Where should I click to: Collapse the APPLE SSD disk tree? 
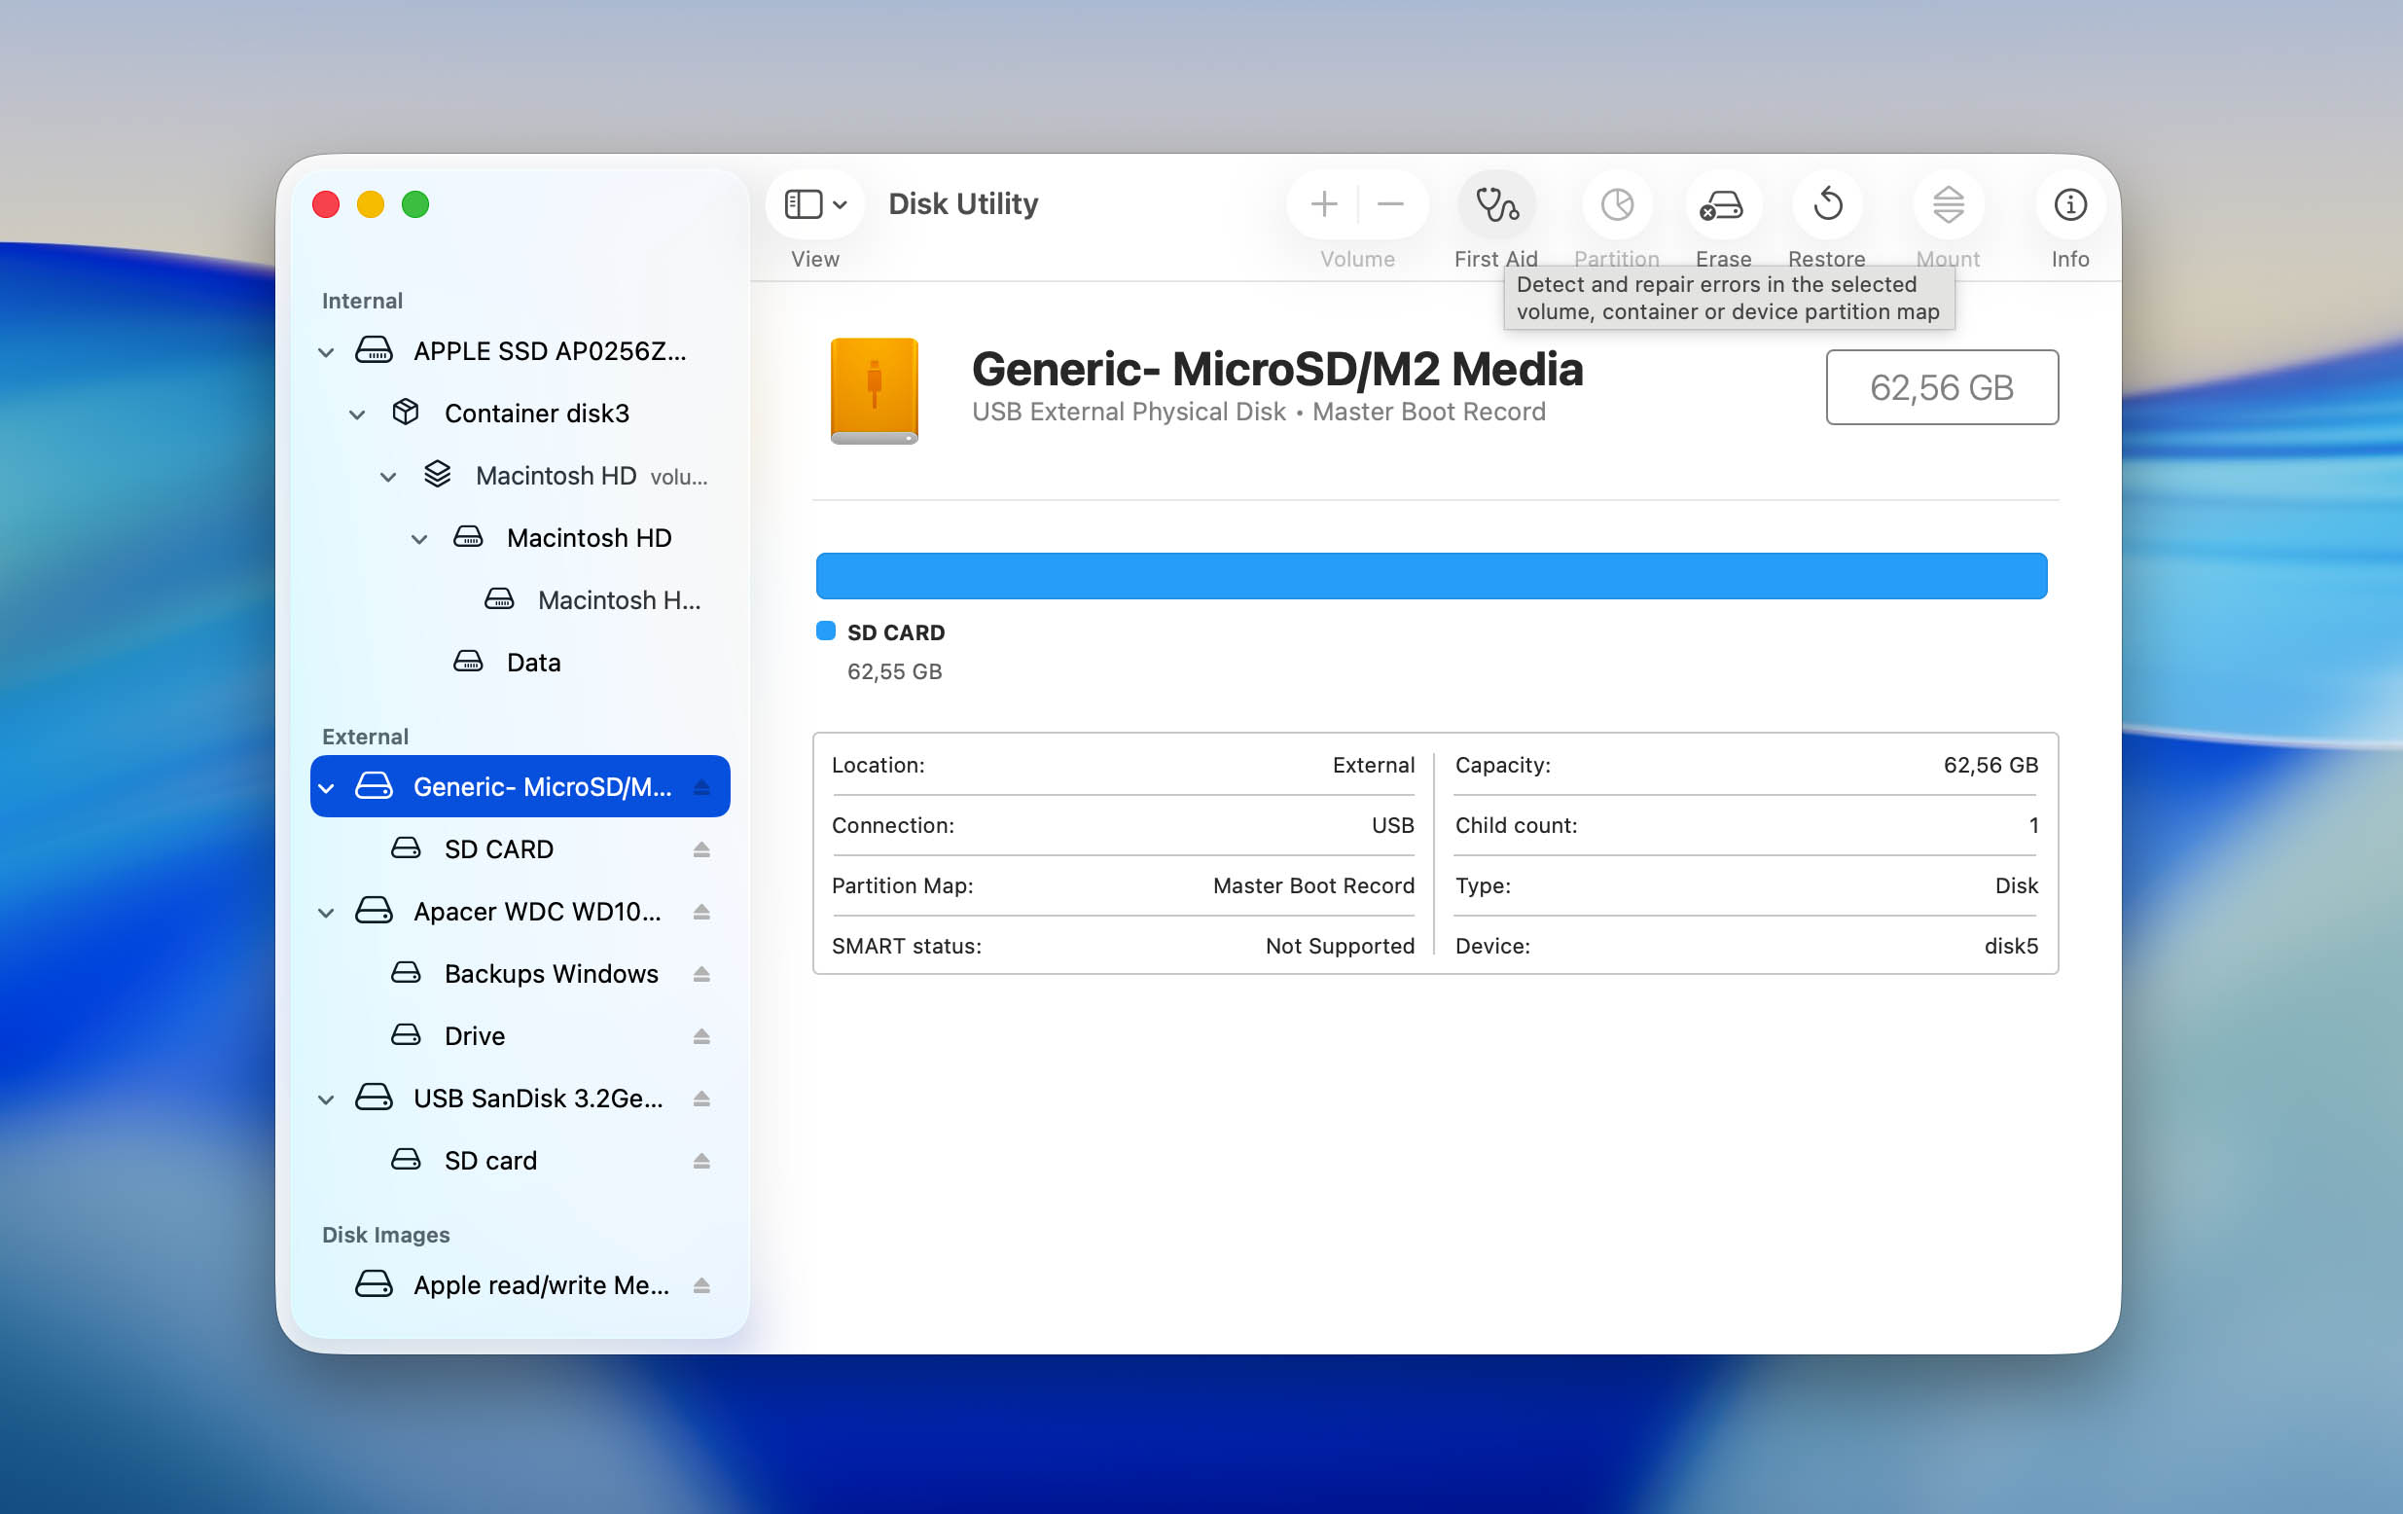(326, 352)
